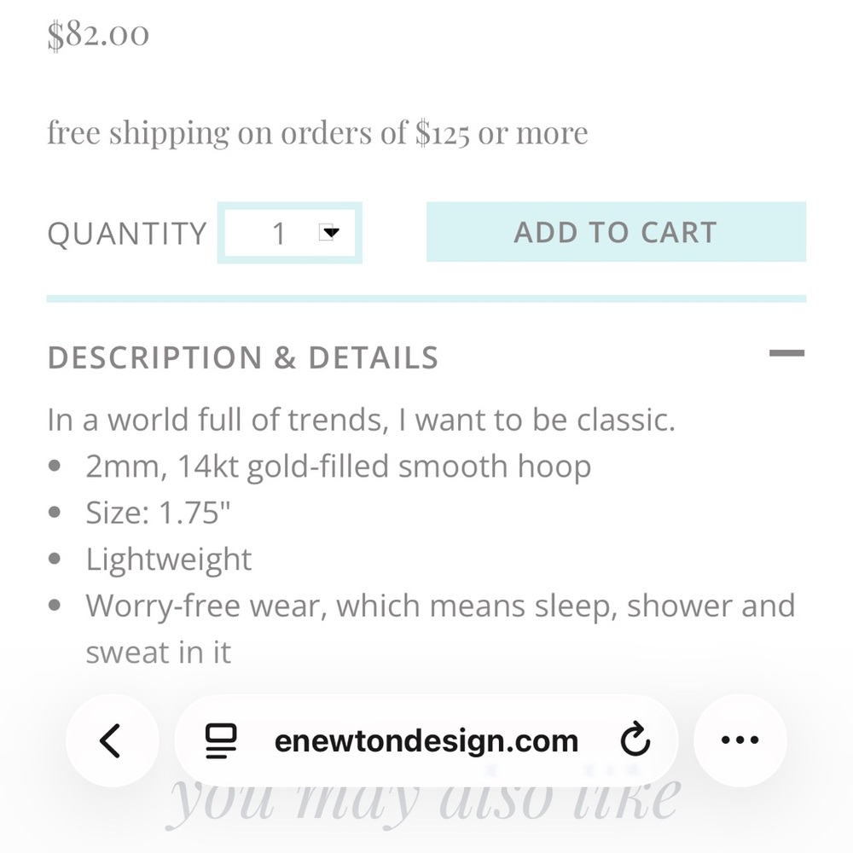Click the QUANTITY label
This screenshot has width=853, height=853.
point(127,234)
